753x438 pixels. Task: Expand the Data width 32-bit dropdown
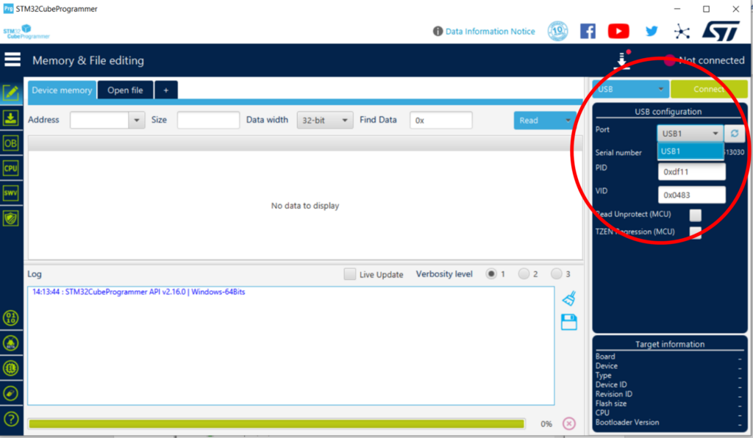(x=325, y=121)
